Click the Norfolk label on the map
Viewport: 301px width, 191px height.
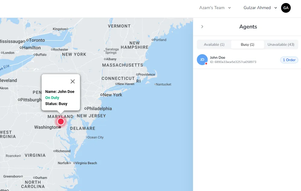click(x=63, y=163)
